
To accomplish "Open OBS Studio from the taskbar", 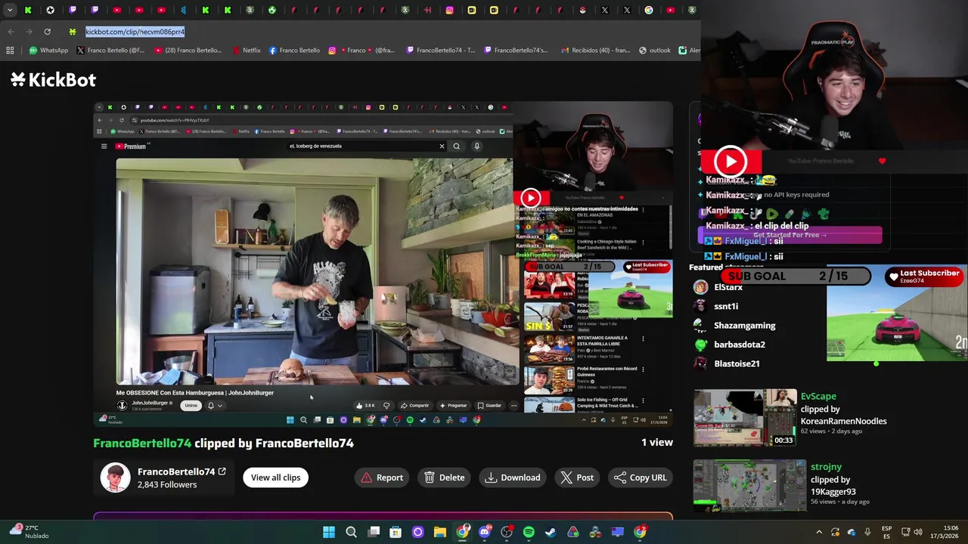I will [507, 532].
